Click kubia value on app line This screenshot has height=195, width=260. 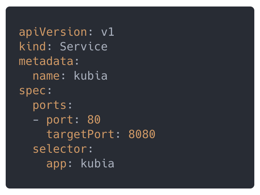point(97,163)
